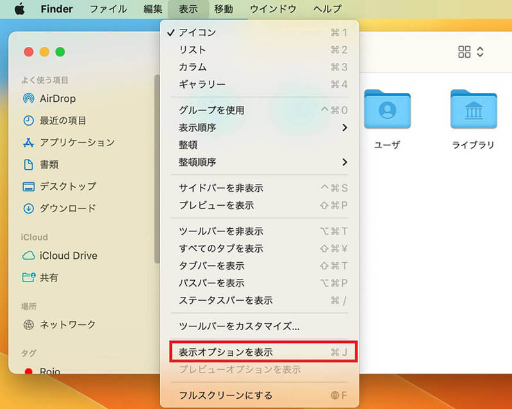Screen dimensions: 512x409
Task: Select the ライブラリ folder icon
Action: tap(474, 109)
